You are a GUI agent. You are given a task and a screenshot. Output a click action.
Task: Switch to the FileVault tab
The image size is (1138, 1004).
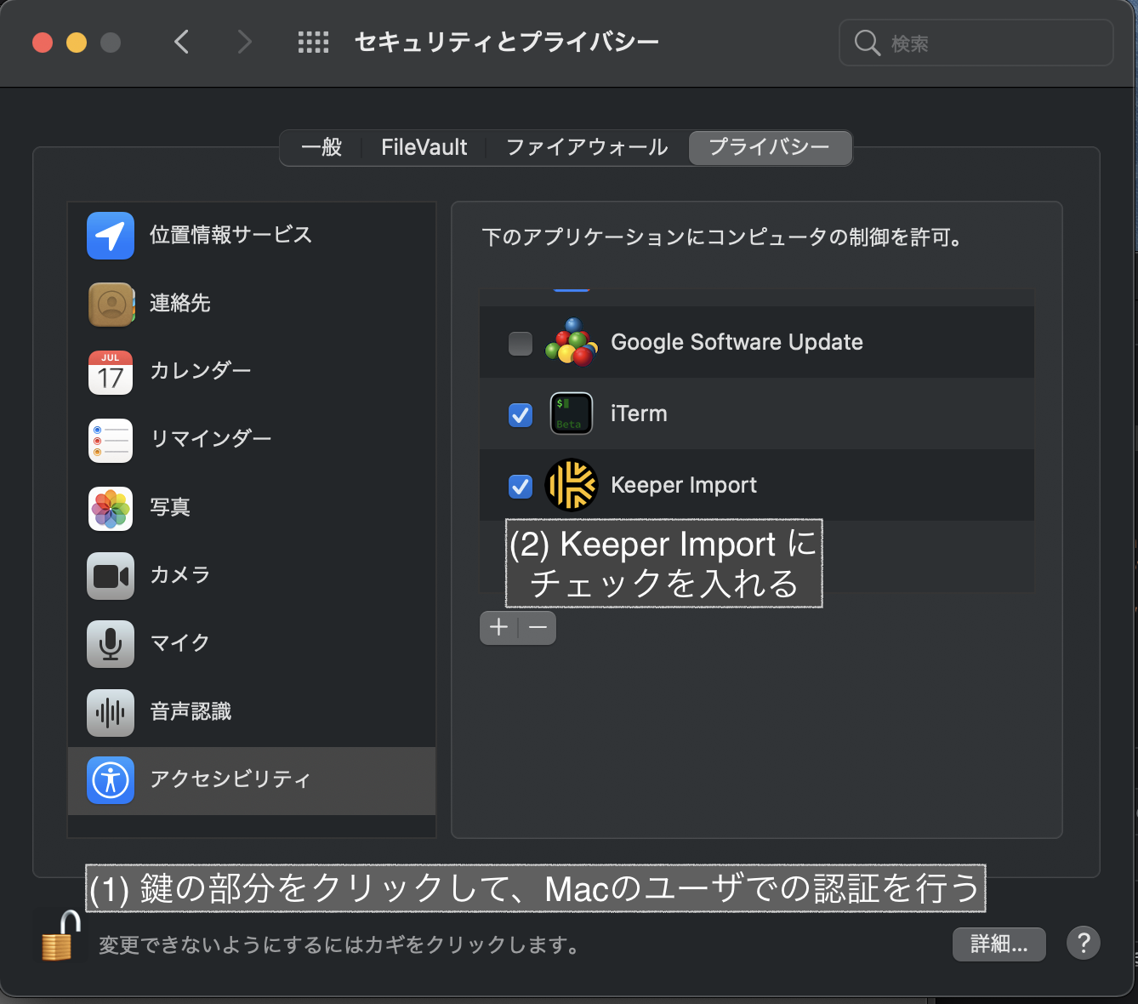[x=424, y=148]
